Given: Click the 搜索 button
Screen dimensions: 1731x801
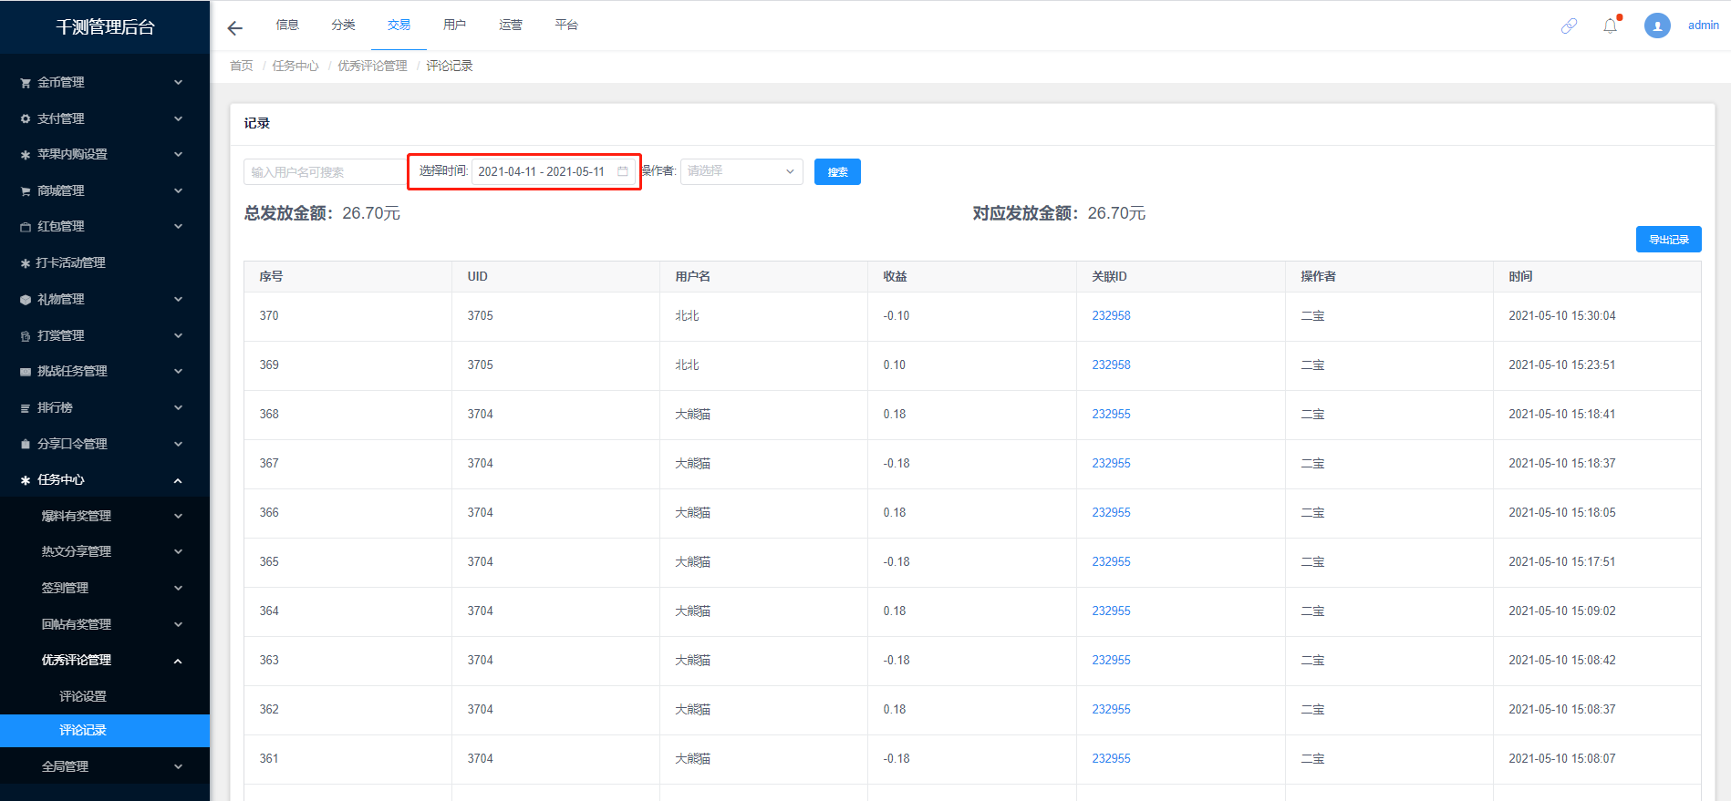Looking at the screenshot, I should point(837,171).
